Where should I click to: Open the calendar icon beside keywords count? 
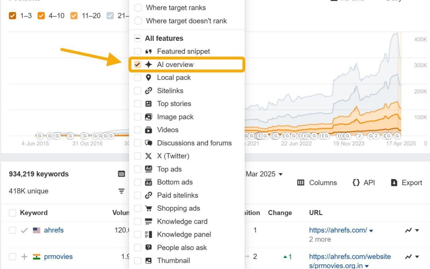121,174
